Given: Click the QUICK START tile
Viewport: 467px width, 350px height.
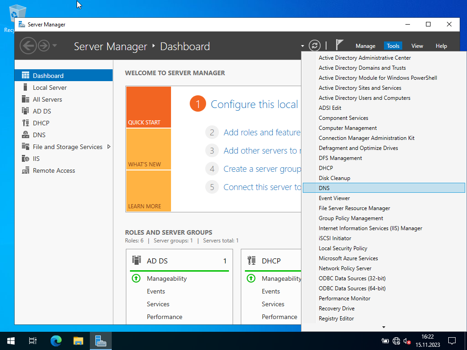Looking at the screenshot, I should click(149, 107).
